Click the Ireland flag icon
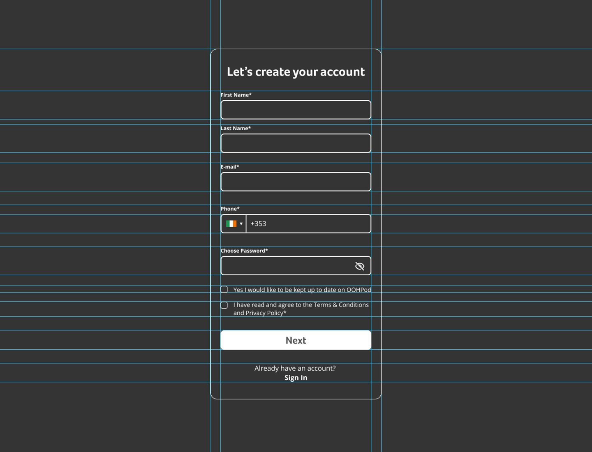 (231, 224)
